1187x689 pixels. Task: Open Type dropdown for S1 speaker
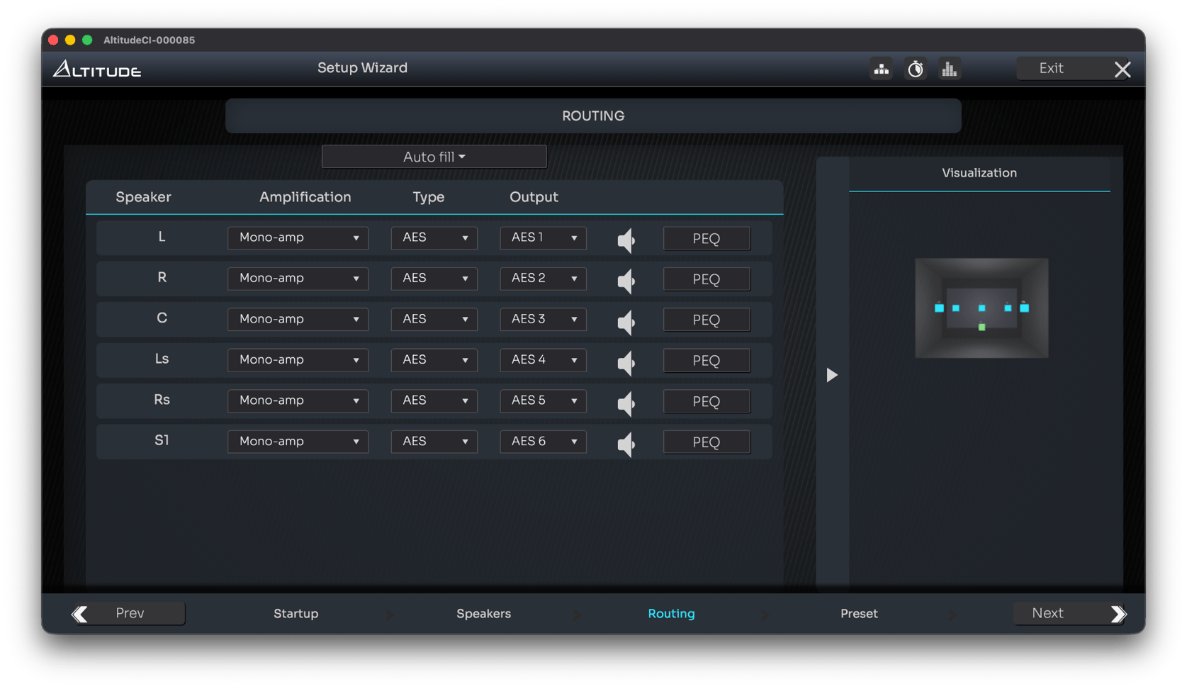point(434,441)
